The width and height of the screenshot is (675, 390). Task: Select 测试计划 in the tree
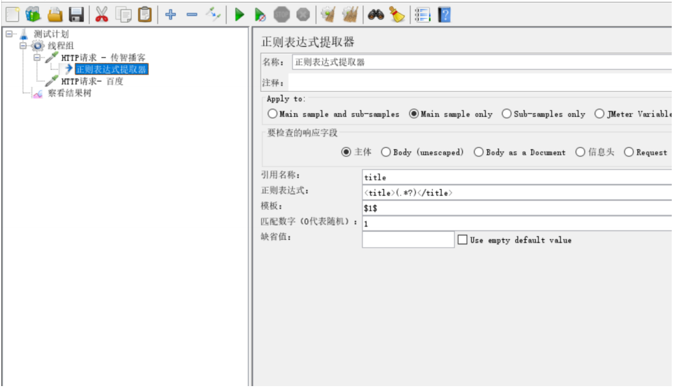coord(51,34)
